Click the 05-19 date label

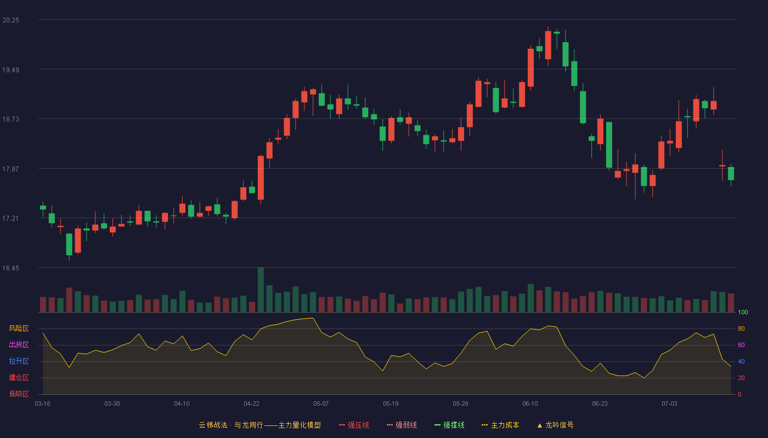391,404
